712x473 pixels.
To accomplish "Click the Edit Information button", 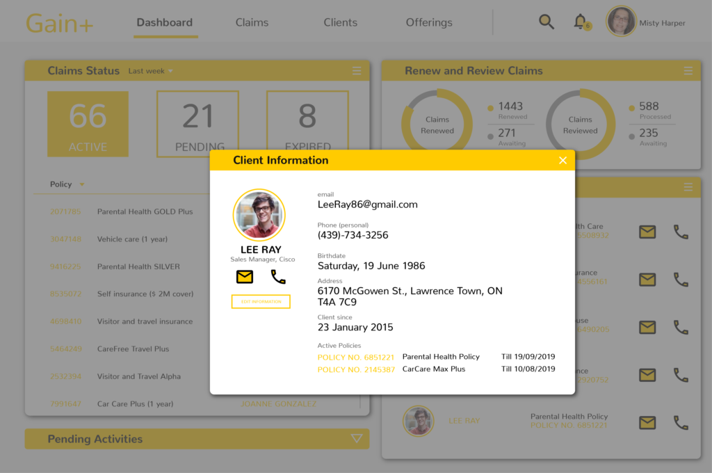I will click(x=261, y=302).
